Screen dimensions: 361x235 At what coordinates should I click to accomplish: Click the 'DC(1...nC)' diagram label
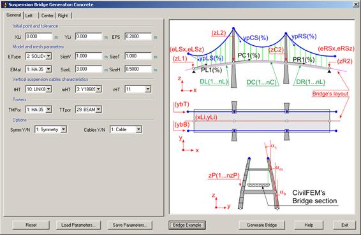262,82
